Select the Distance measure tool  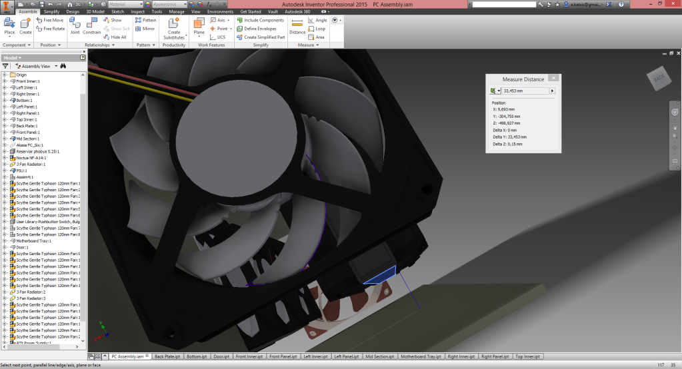pyautogui.click(x=297, y=26)
